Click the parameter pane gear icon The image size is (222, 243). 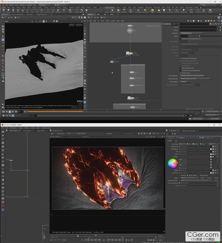click(210, 24)
